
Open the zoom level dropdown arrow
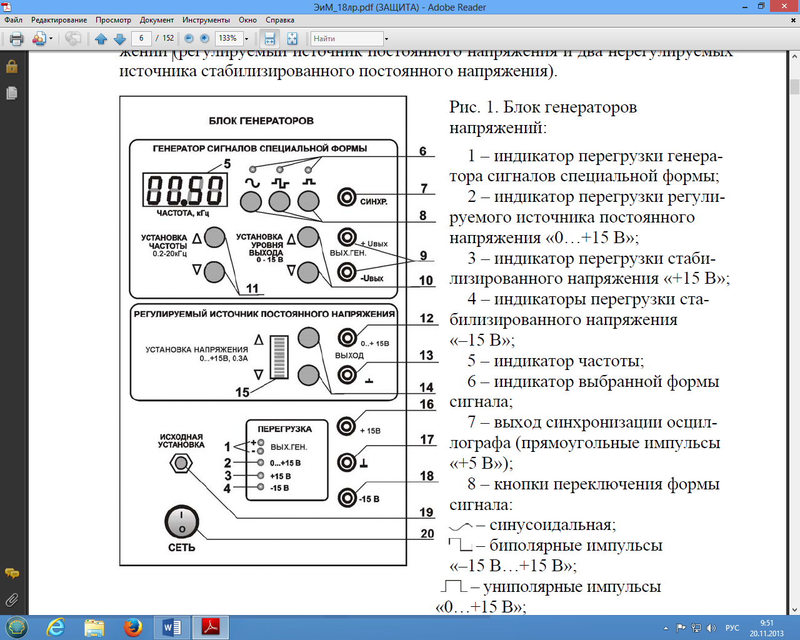(247, 39)
